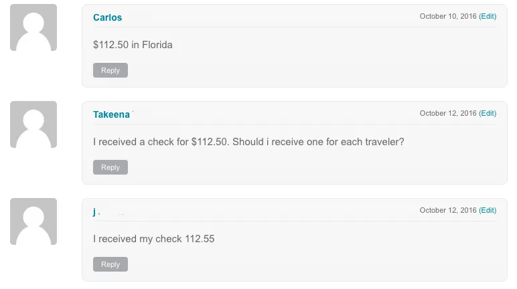Click the avatar beside the 112.55 comment
This screenshot has height=289, width=517.
point(33,221)
